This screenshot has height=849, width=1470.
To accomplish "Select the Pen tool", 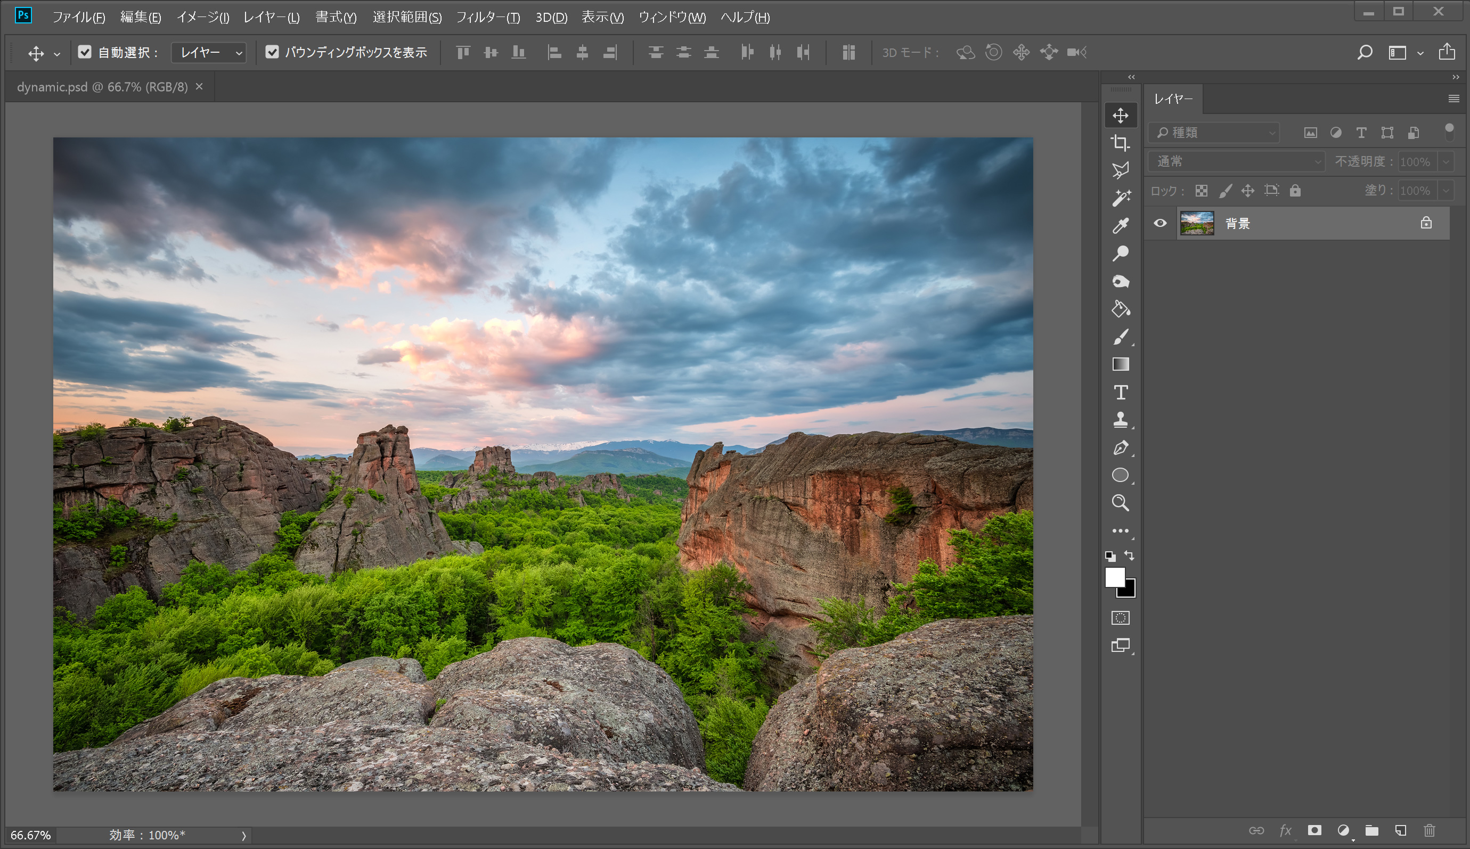I will coord(1120,448).
